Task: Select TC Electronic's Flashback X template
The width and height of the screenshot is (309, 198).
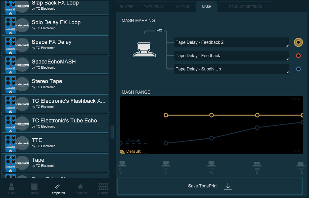Action: point(55,104)
